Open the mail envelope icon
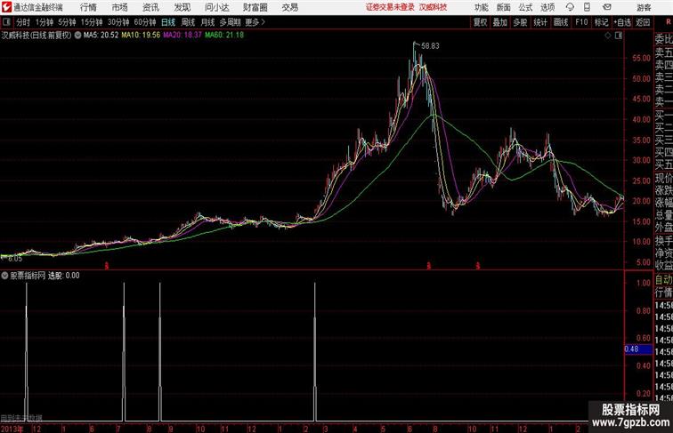 (x=607, y=7)
